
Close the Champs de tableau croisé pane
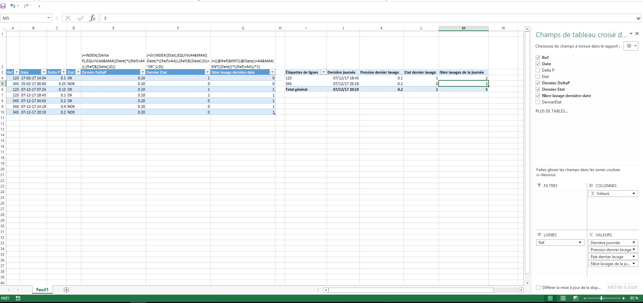pos(637,34)
